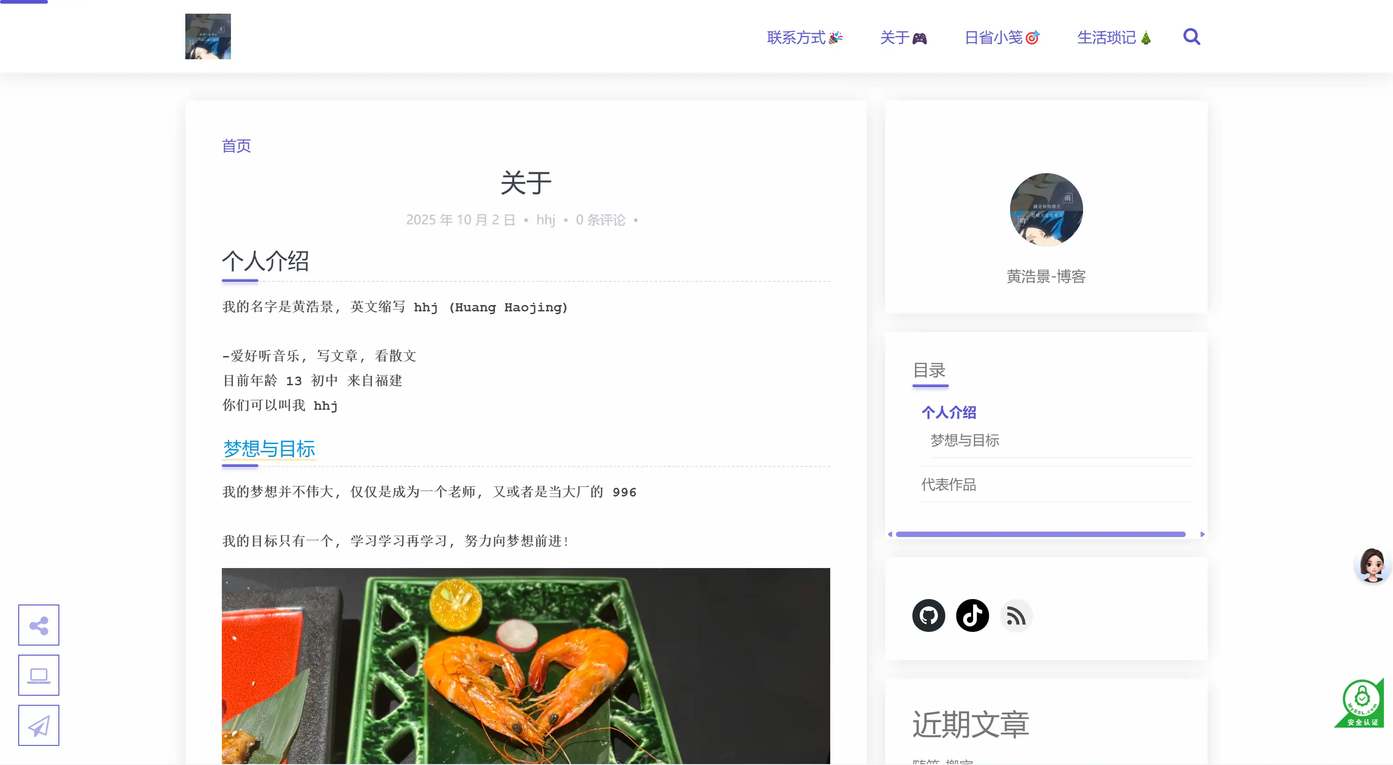The image size is (1393, 765).
Task: Click the GitHub social icon
Action: point(928,615)
